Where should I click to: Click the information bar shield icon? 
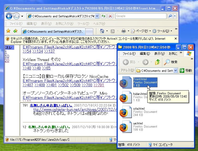pyautogui.click(x=8, y=39)
